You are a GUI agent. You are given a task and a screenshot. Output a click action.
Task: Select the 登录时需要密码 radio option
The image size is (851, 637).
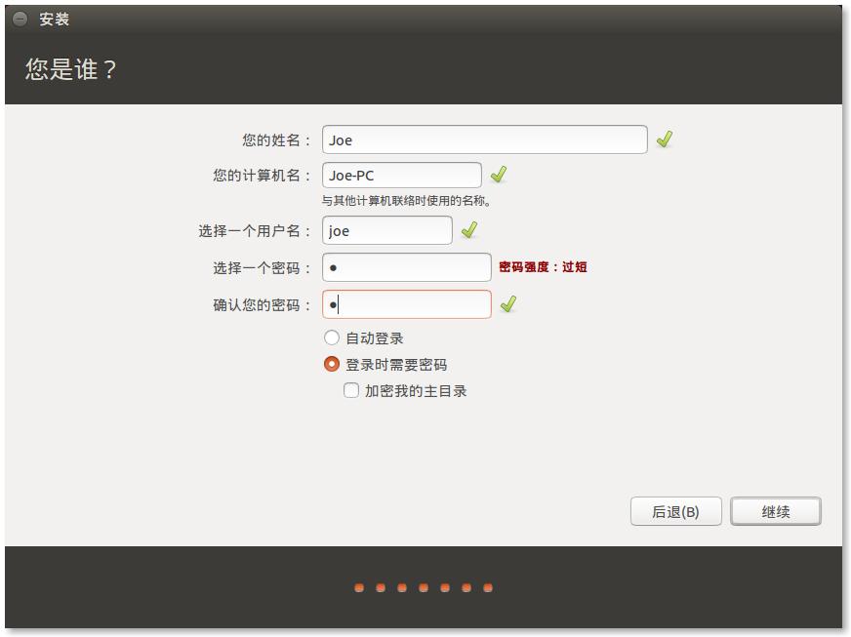pos(332,365)
